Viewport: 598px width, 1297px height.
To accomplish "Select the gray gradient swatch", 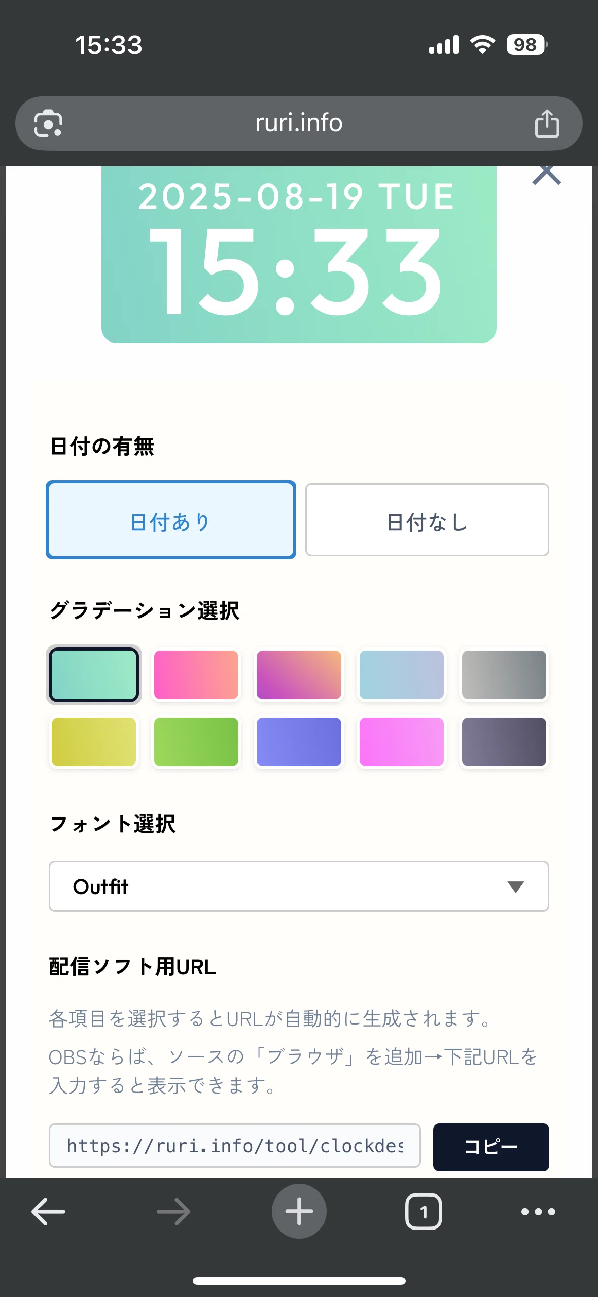I will click(504, 675).
